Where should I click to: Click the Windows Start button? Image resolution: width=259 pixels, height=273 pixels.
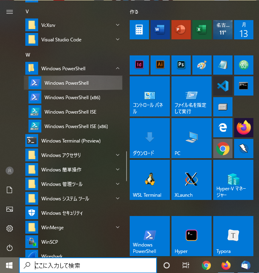coord(9,265)
